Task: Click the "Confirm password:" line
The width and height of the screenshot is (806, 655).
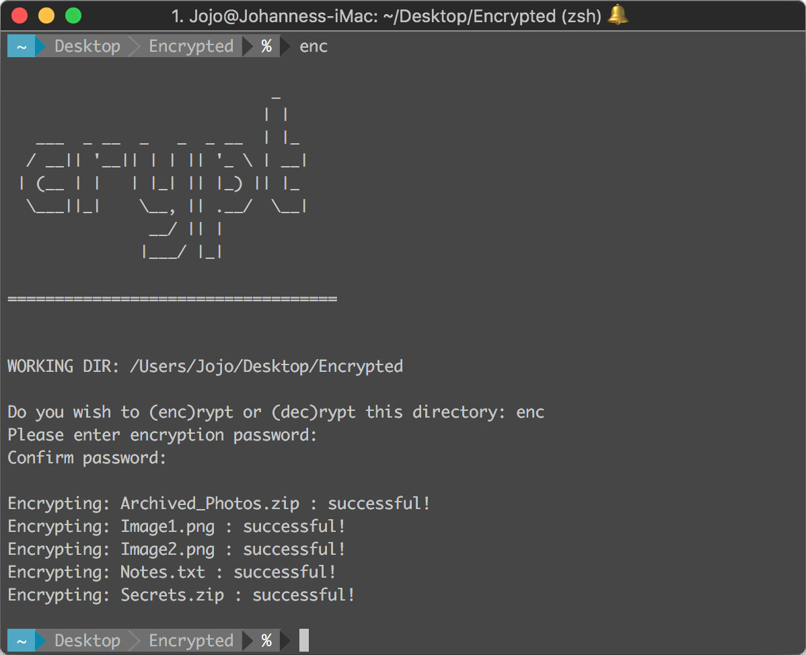Action: 87,458
